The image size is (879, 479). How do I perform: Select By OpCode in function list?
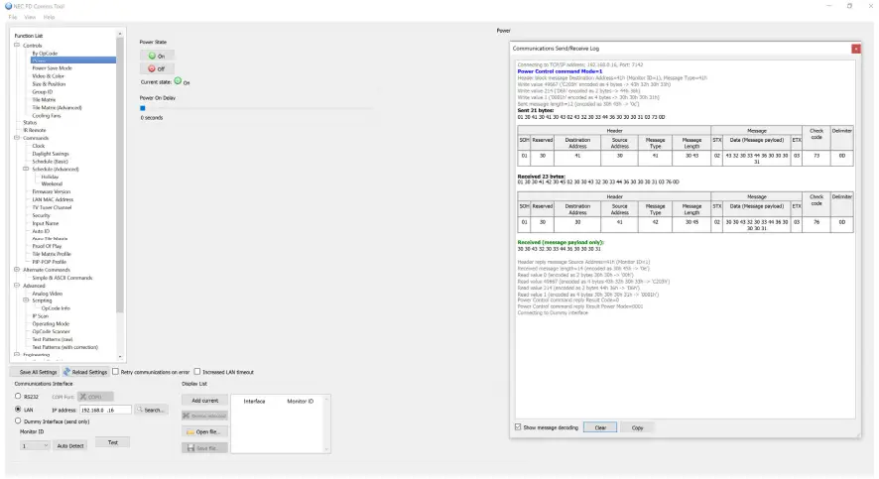45,54
